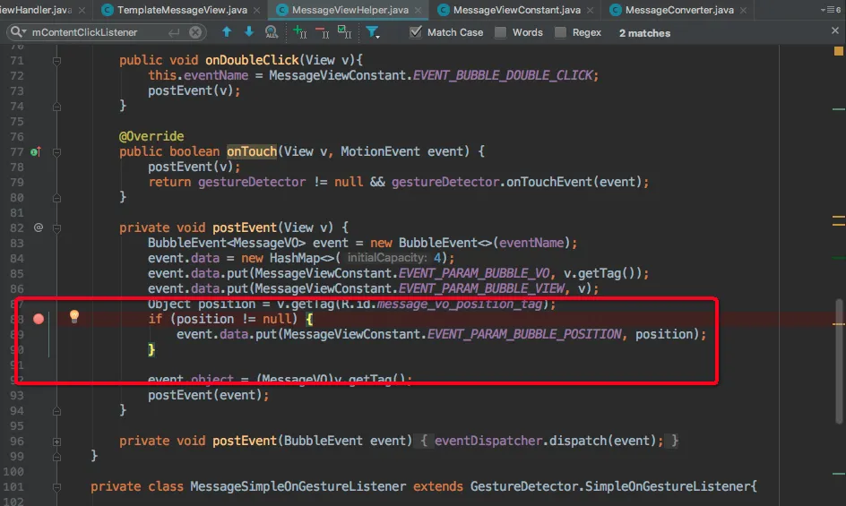Close the MessageViewConstant.java tab
846x506 pixels.
pyautogui.click(x=591, y=10)
